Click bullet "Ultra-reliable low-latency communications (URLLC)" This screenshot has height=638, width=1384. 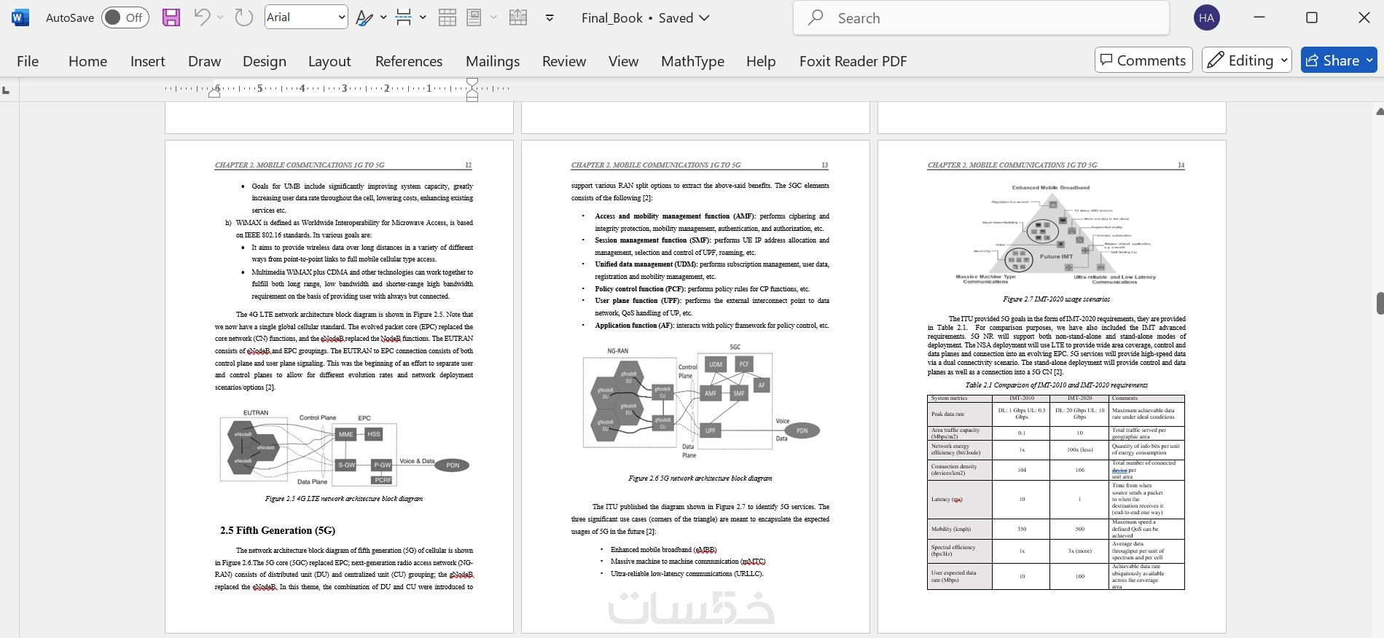point(687,574)
